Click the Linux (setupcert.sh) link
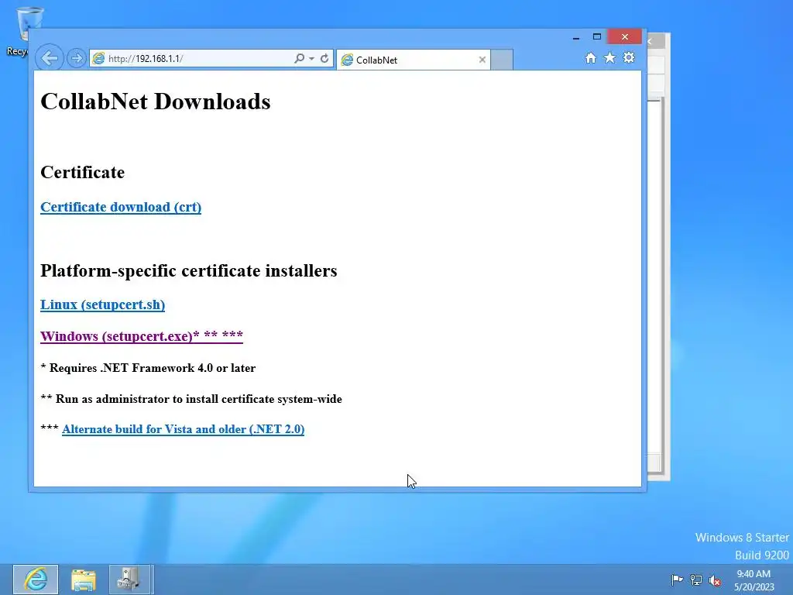 103,304
